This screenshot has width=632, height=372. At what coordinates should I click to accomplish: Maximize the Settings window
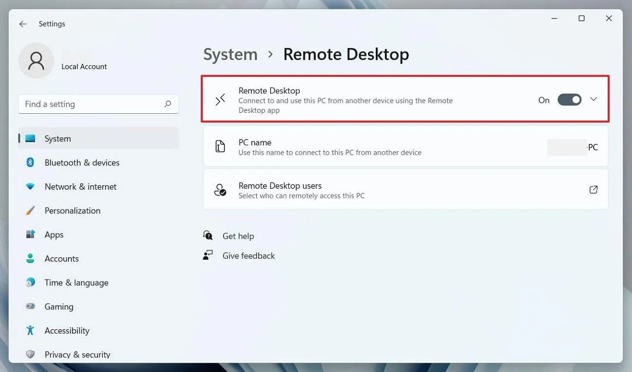point(581,18)
